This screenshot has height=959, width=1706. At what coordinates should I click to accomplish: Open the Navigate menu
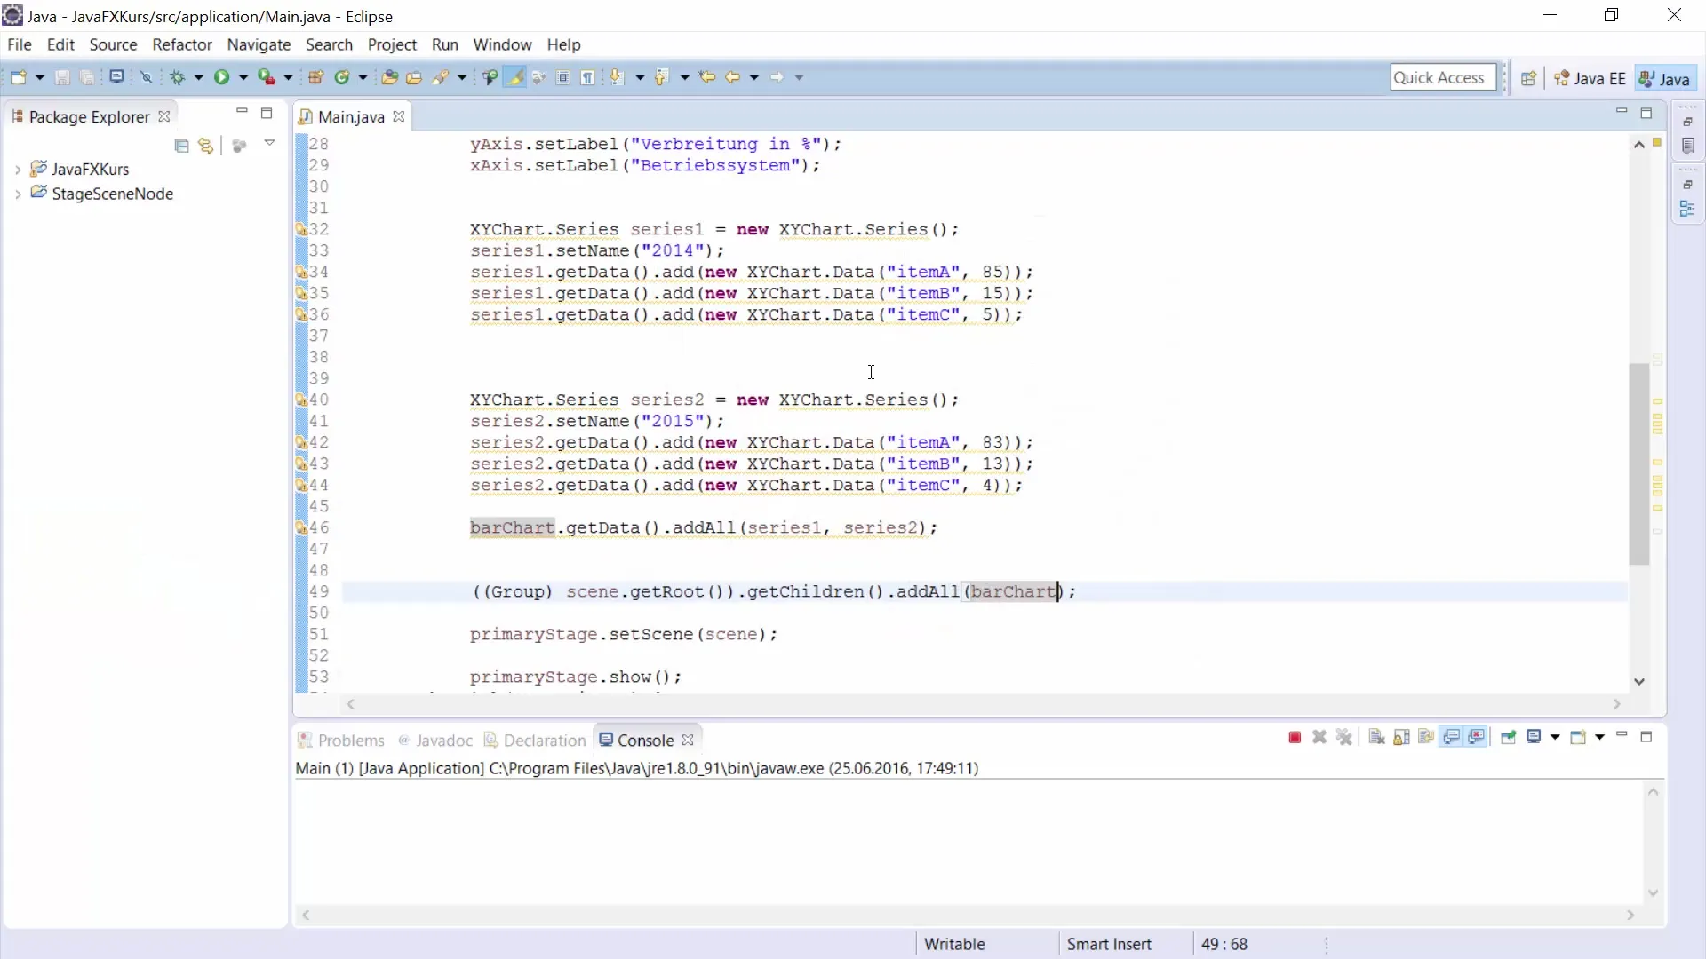259,44
